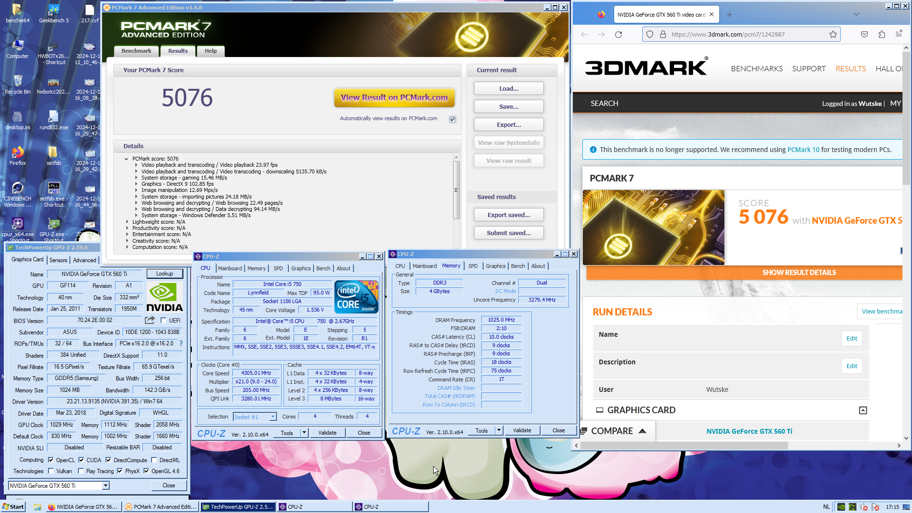The image size is (912, 513).
Task: Toggle the OpenCL checkbox
Action: [x=51, y=460]
